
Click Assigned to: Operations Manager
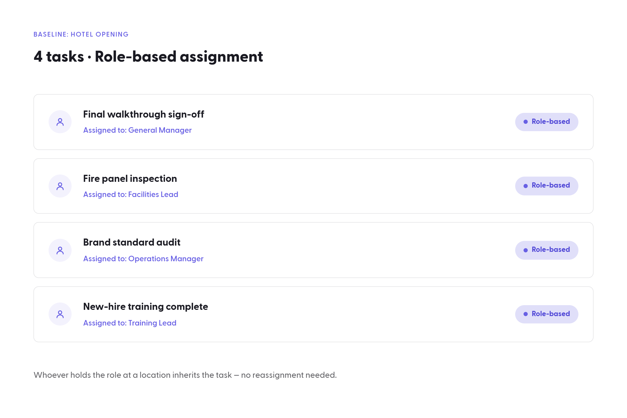pyautogui.click(x=143, y=259)
